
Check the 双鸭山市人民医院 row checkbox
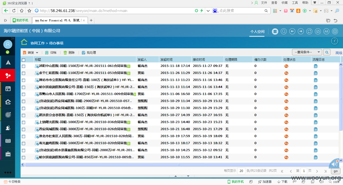(x=24, y=94)
